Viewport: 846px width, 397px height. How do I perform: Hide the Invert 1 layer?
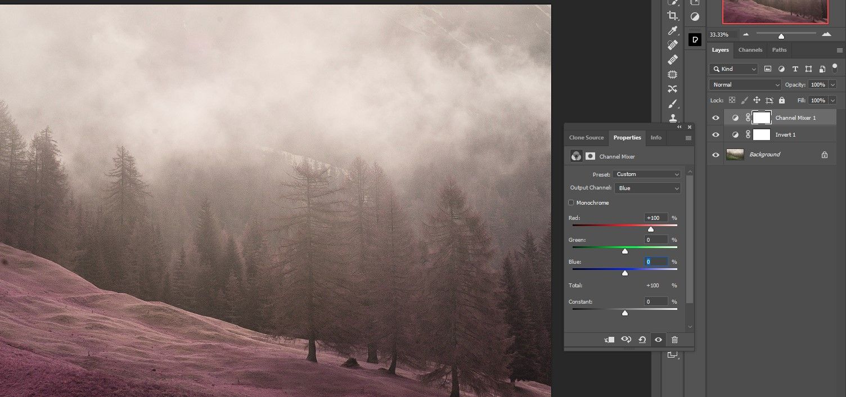[715, 135]
